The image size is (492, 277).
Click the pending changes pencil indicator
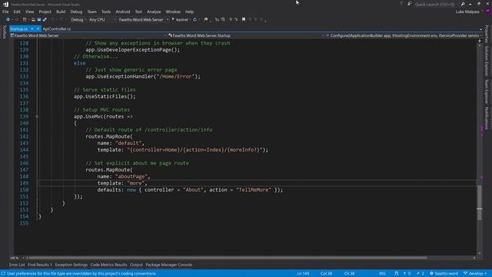tap(421, 274)
